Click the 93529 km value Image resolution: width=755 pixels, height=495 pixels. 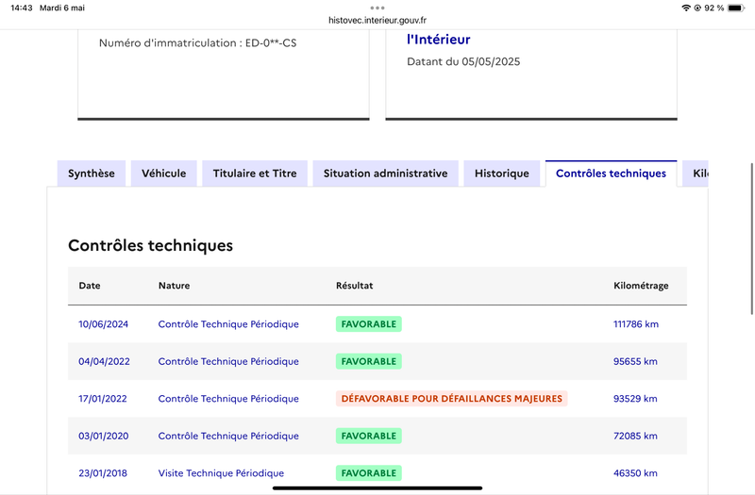tap(635, 398)
